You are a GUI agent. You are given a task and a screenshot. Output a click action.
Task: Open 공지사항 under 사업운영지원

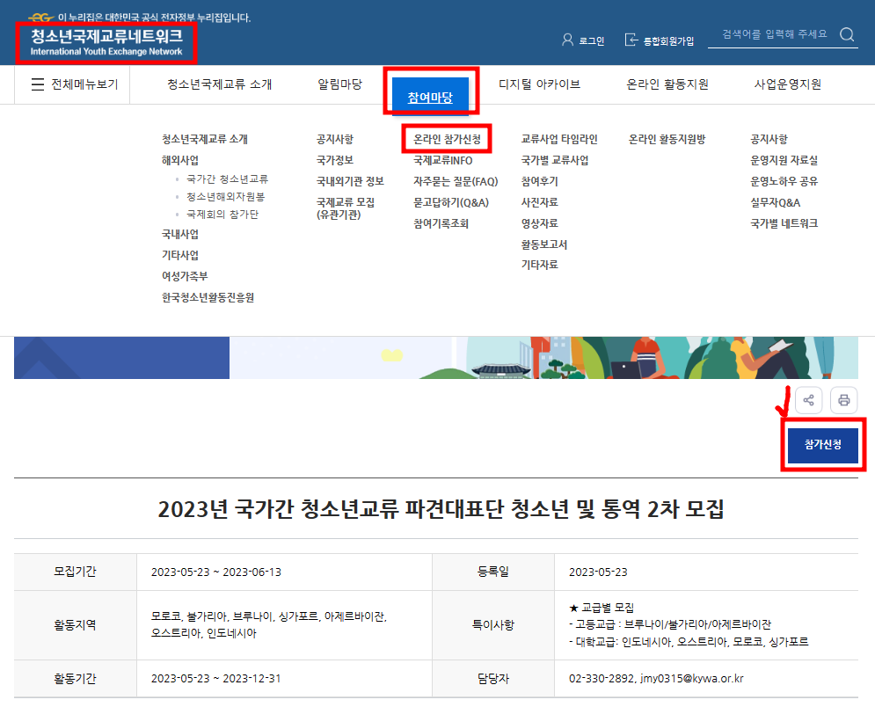pyautogui.click(x=769, y=139)
